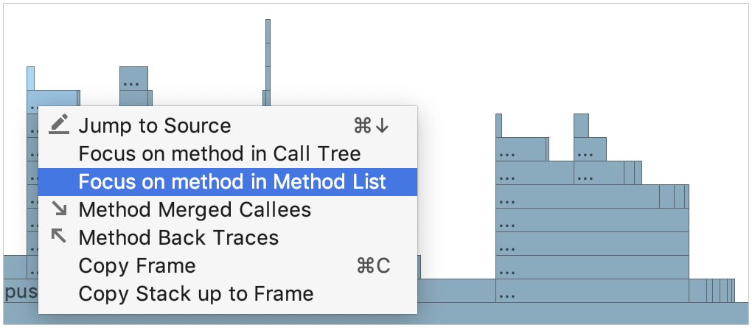Click the ⌘C shortcut label for Copy Frame
Viewport: 752px width, 328px height.
(373, 266)
